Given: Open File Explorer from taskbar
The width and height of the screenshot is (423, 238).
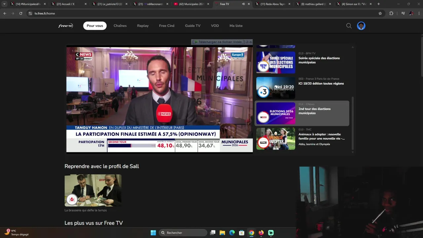Looking at the screenshot, I should tap(222, 233).
